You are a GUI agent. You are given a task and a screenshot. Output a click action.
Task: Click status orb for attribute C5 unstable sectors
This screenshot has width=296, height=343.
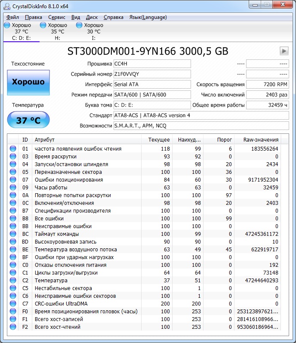click(13, 288)
